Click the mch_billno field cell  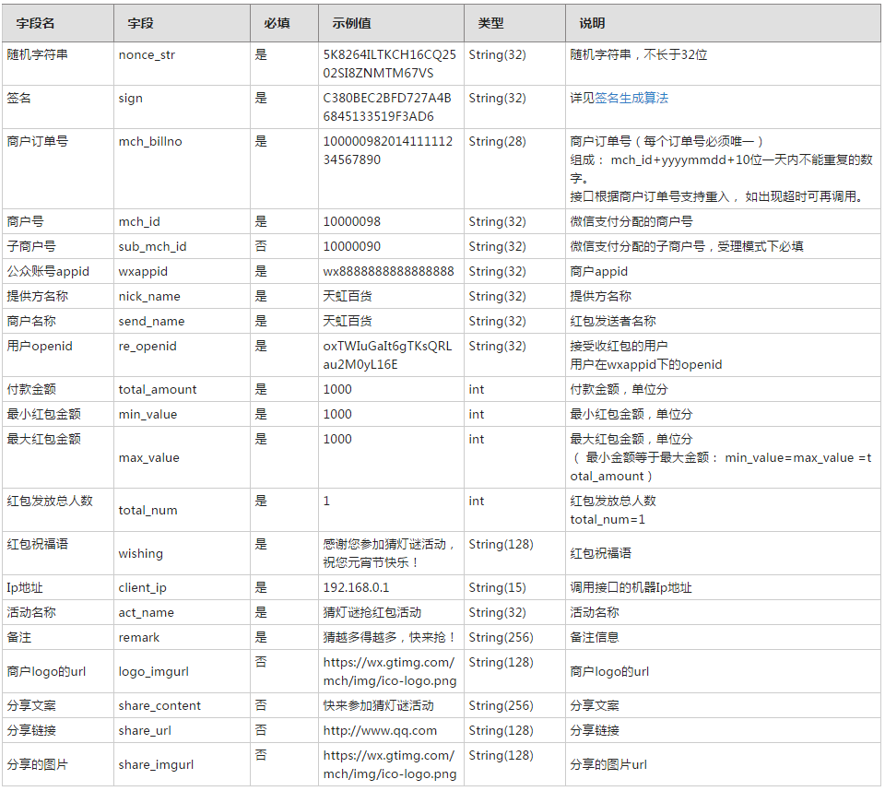pos(150,142)
